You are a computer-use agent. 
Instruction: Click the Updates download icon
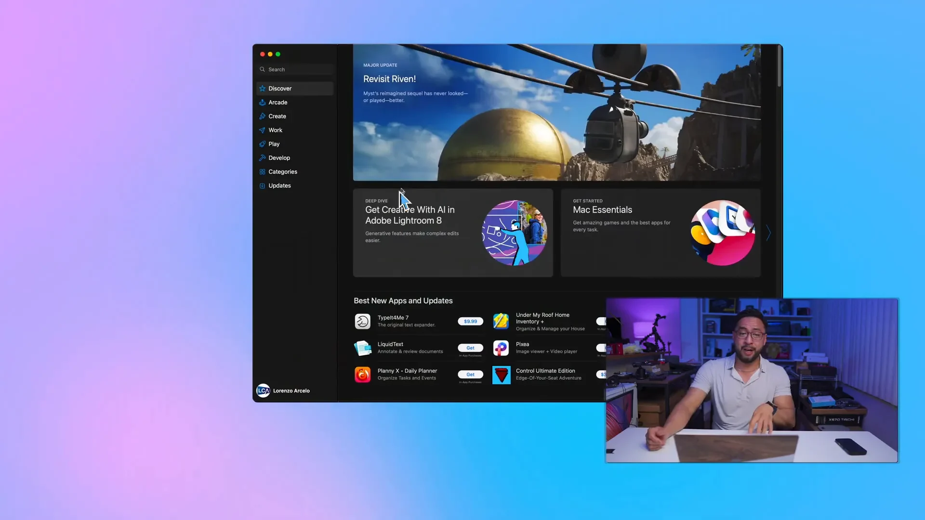tap(262, 186)
